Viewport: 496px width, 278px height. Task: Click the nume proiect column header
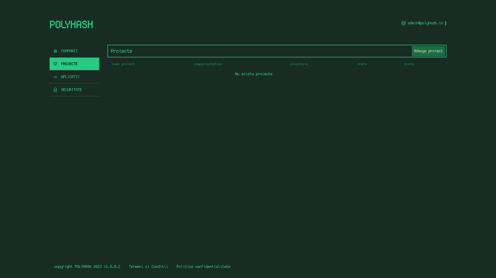(x=123, y=64)
